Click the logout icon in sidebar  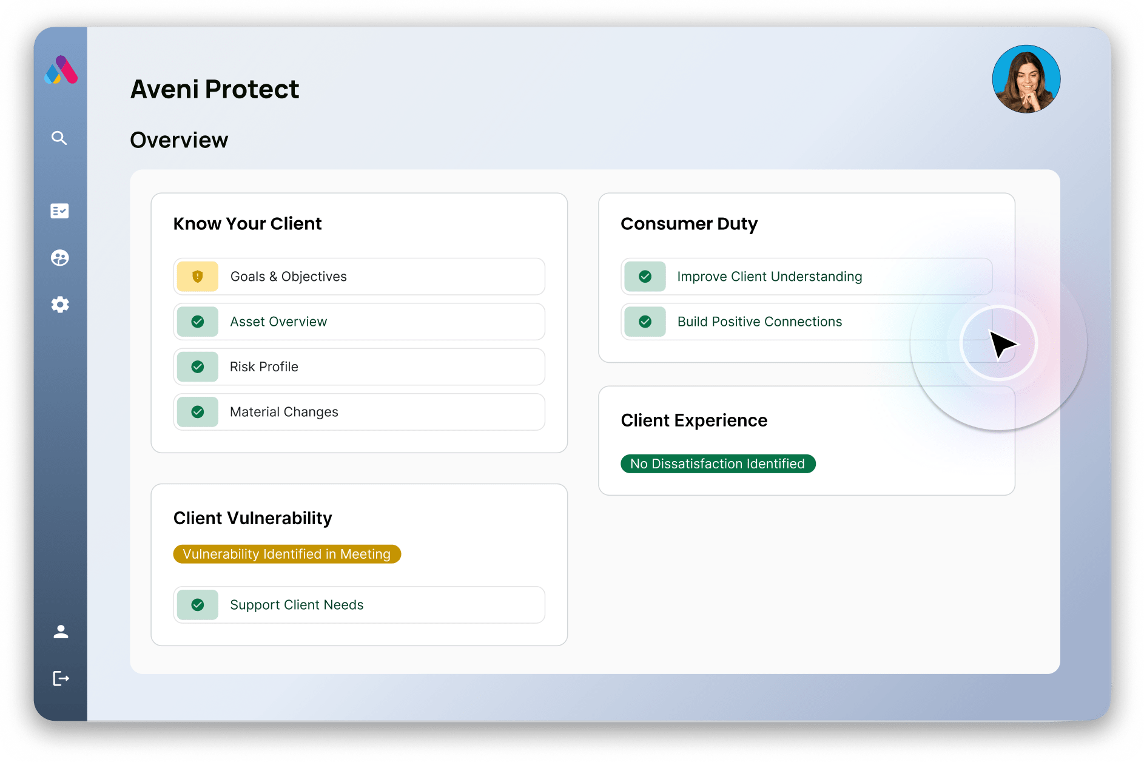click(x=61, y=678)
